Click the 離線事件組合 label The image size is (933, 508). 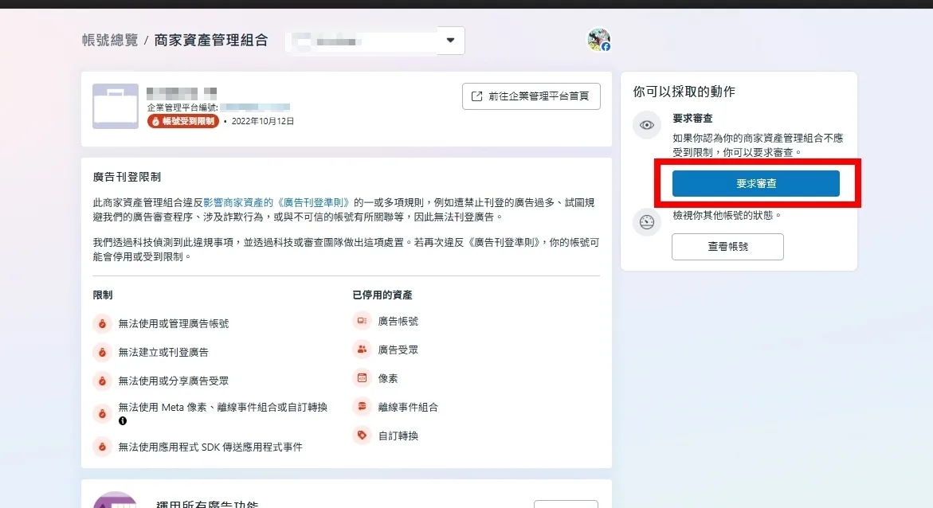pyautogui.click(x=408, y=407)
